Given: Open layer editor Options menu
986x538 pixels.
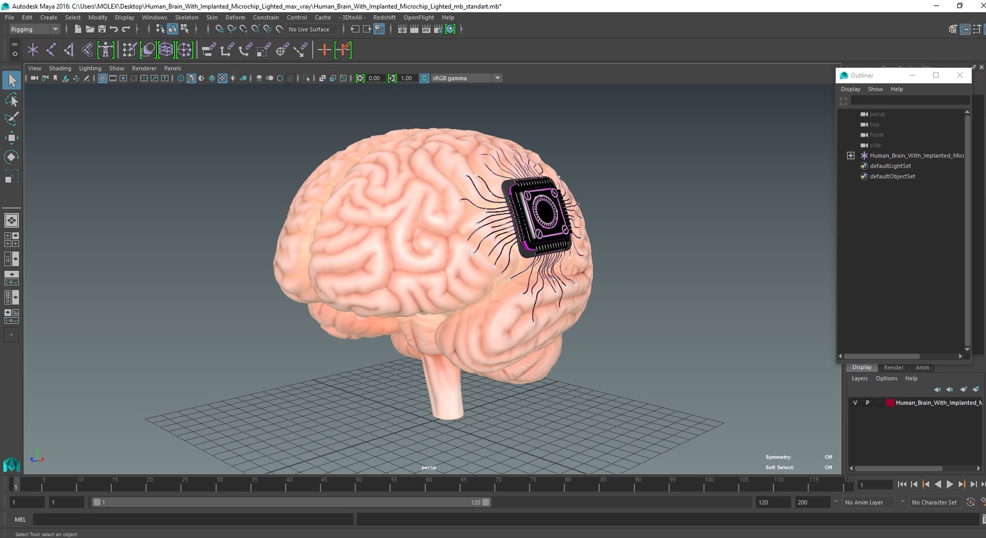Looking at the screenshot, I should pos(886,378).
